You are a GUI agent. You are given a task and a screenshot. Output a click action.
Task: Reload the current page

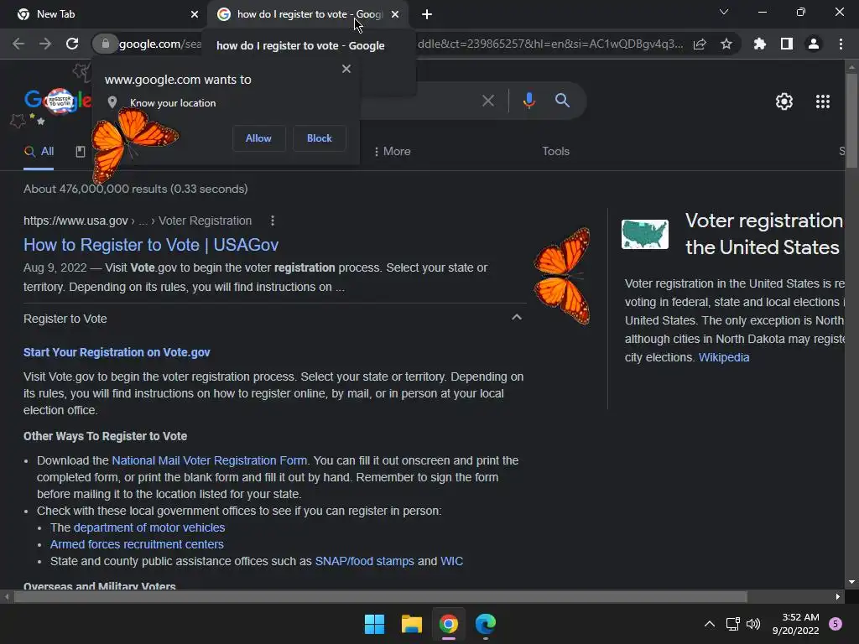pos(72,44)
